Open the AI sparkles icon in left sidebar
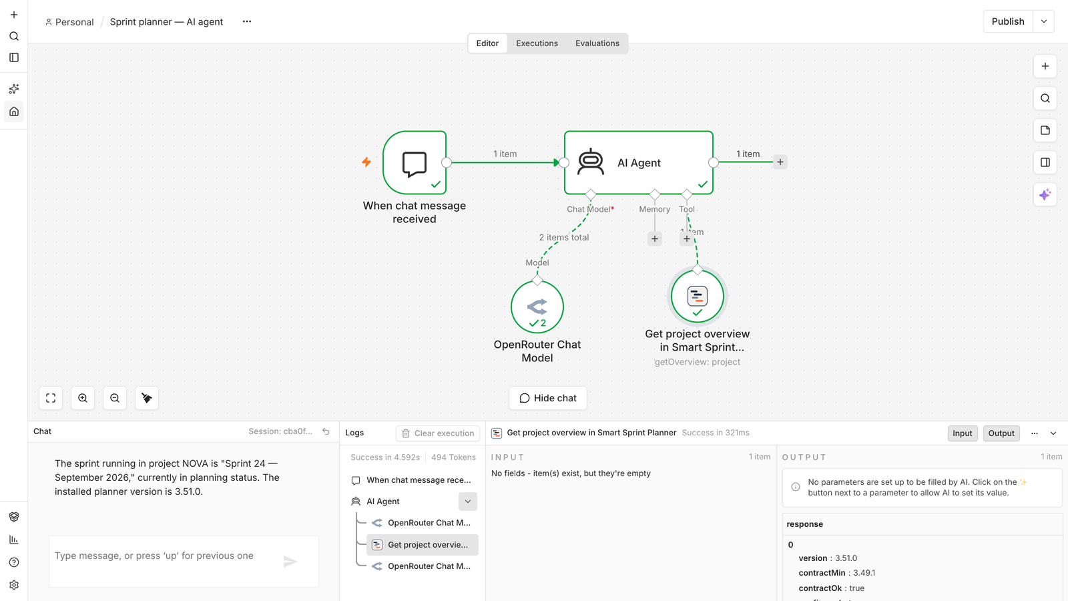This screenshot has width=1068, height=601. (14, 89)
